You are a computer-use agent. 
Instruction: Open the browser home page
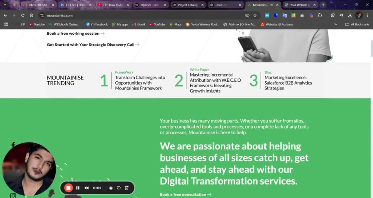tap(31, 15)
